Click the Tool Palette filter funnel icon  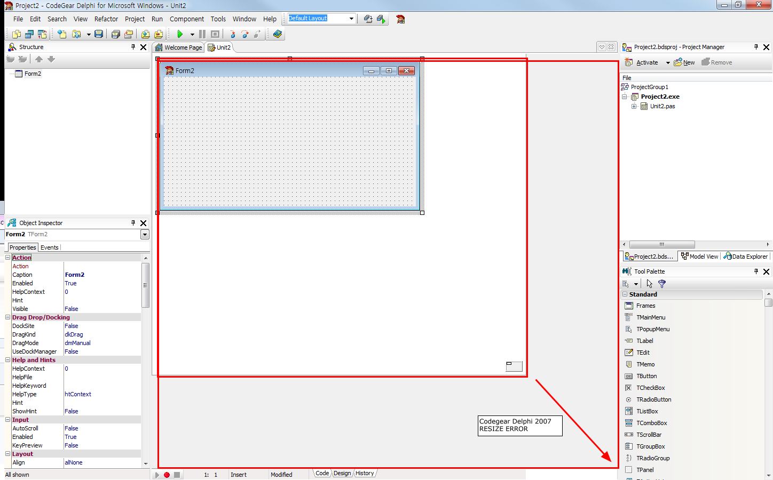click(662, 284)
